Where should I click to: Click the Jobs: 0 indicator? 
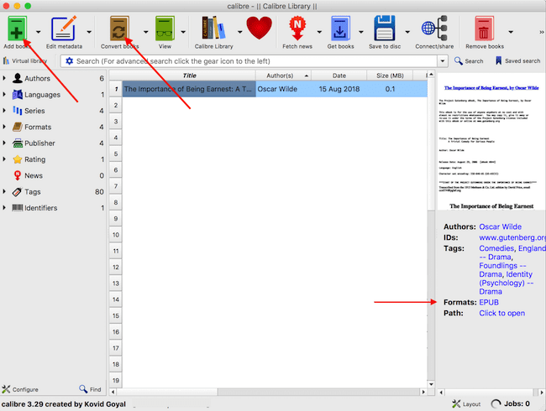point(511,404)
